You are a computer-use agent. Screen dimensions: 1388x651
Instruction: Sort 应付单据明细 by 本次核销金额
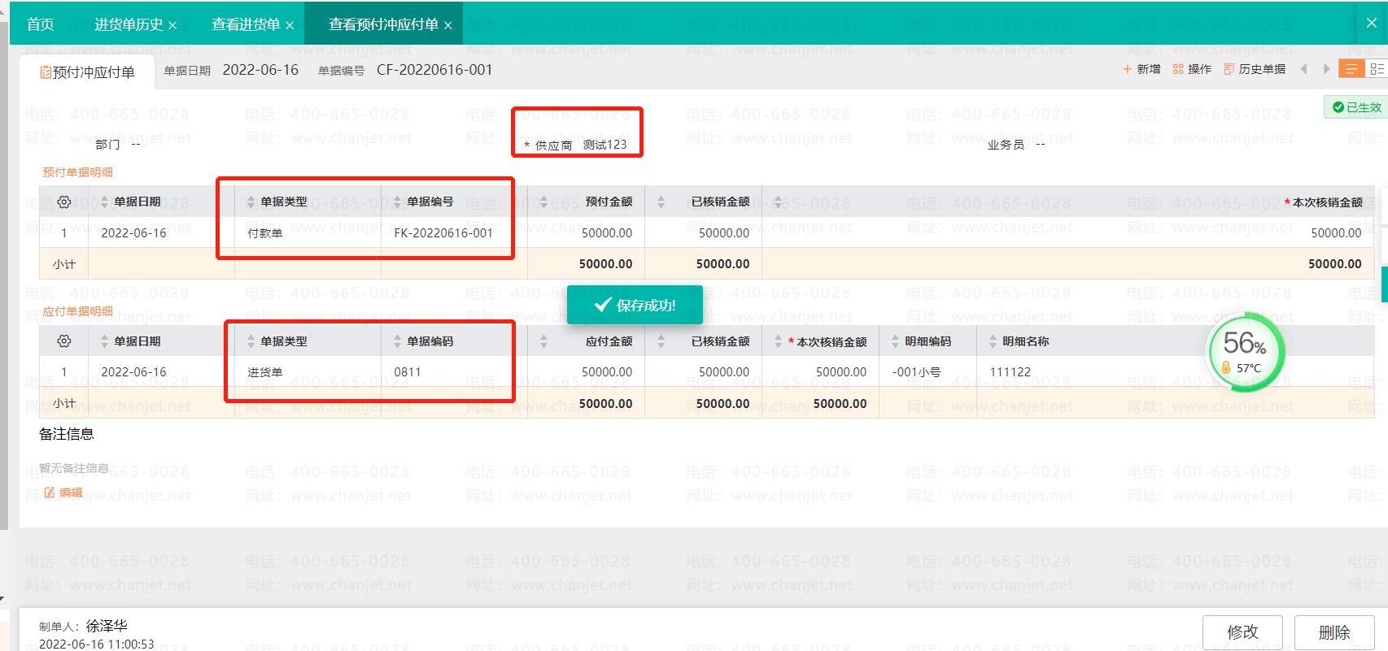[x=778, y=341]
